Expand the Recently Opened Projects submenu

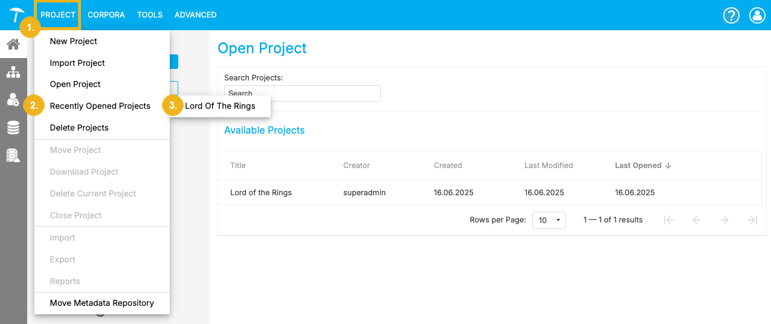tap(100, 106)
